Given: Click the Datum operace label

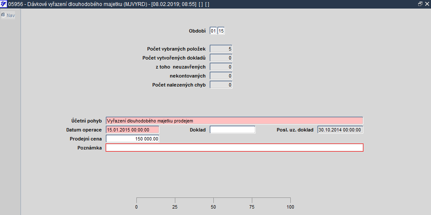Looking at the screenshot, I should click(84, 130).
